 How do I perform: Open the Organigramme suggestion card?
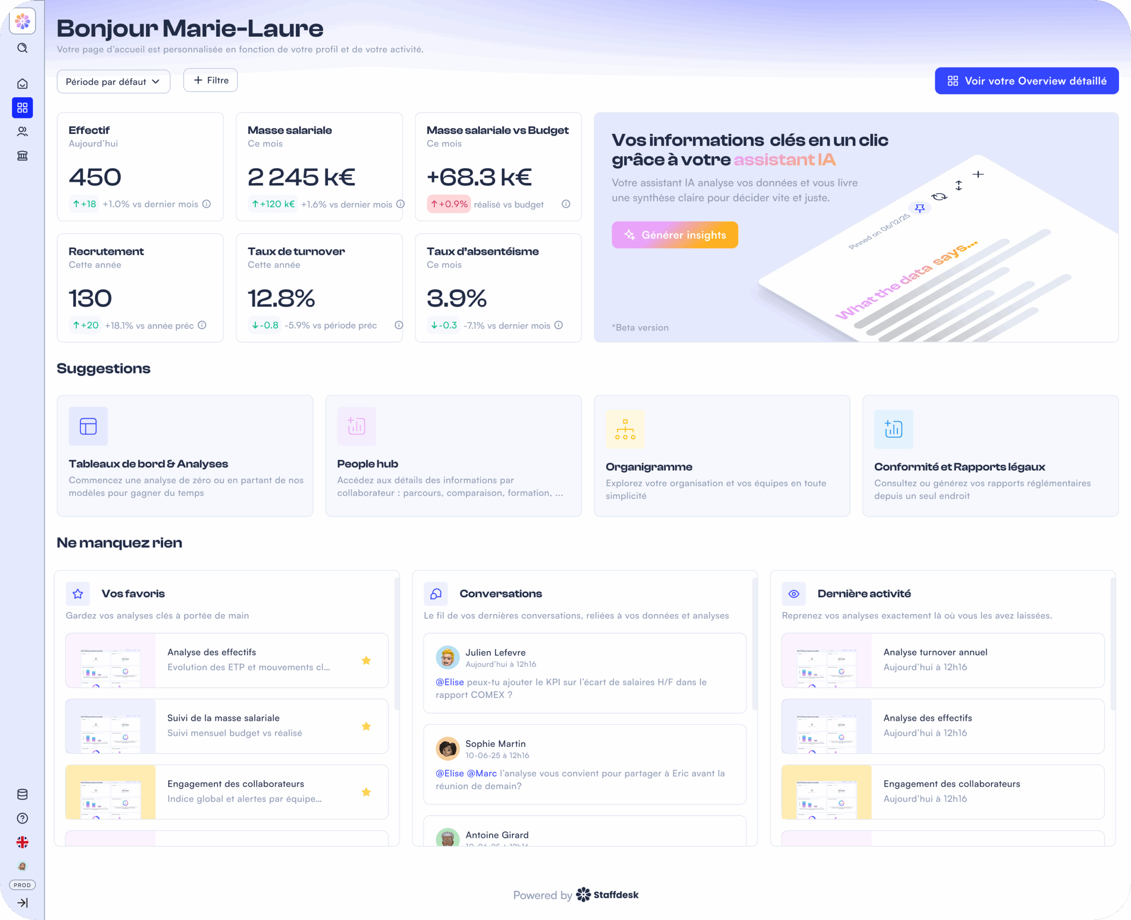pyautogui.click(x=722, y=456)
